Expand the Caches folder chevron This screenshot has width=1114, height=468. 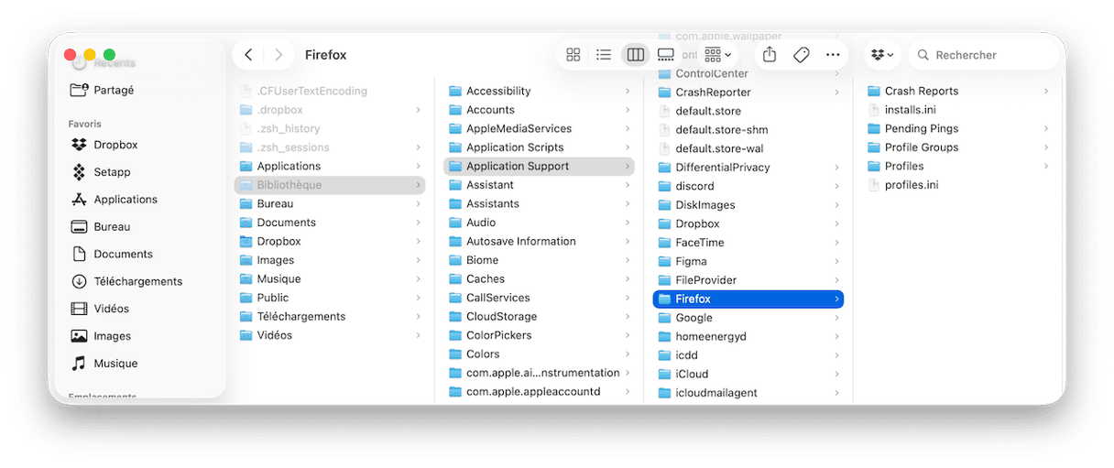pyautogui.click(x=628, y=279)
